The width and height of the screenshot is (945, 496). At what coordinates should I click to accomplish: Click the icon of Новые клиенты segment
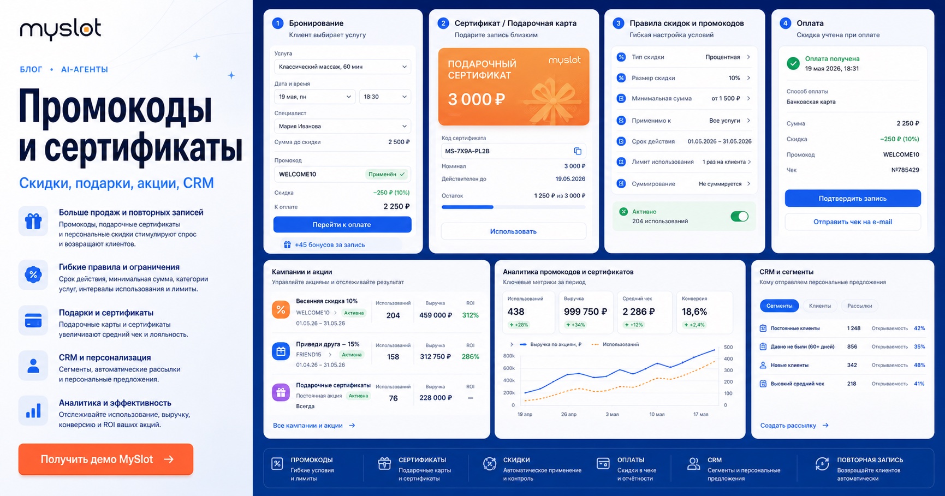click(x=763, y=365)
